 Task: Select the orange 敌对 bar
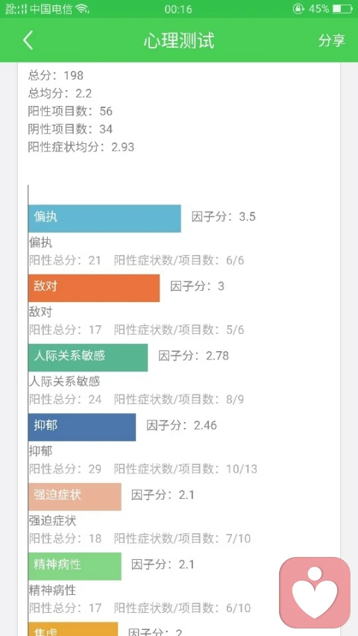(x=94, y=288)
